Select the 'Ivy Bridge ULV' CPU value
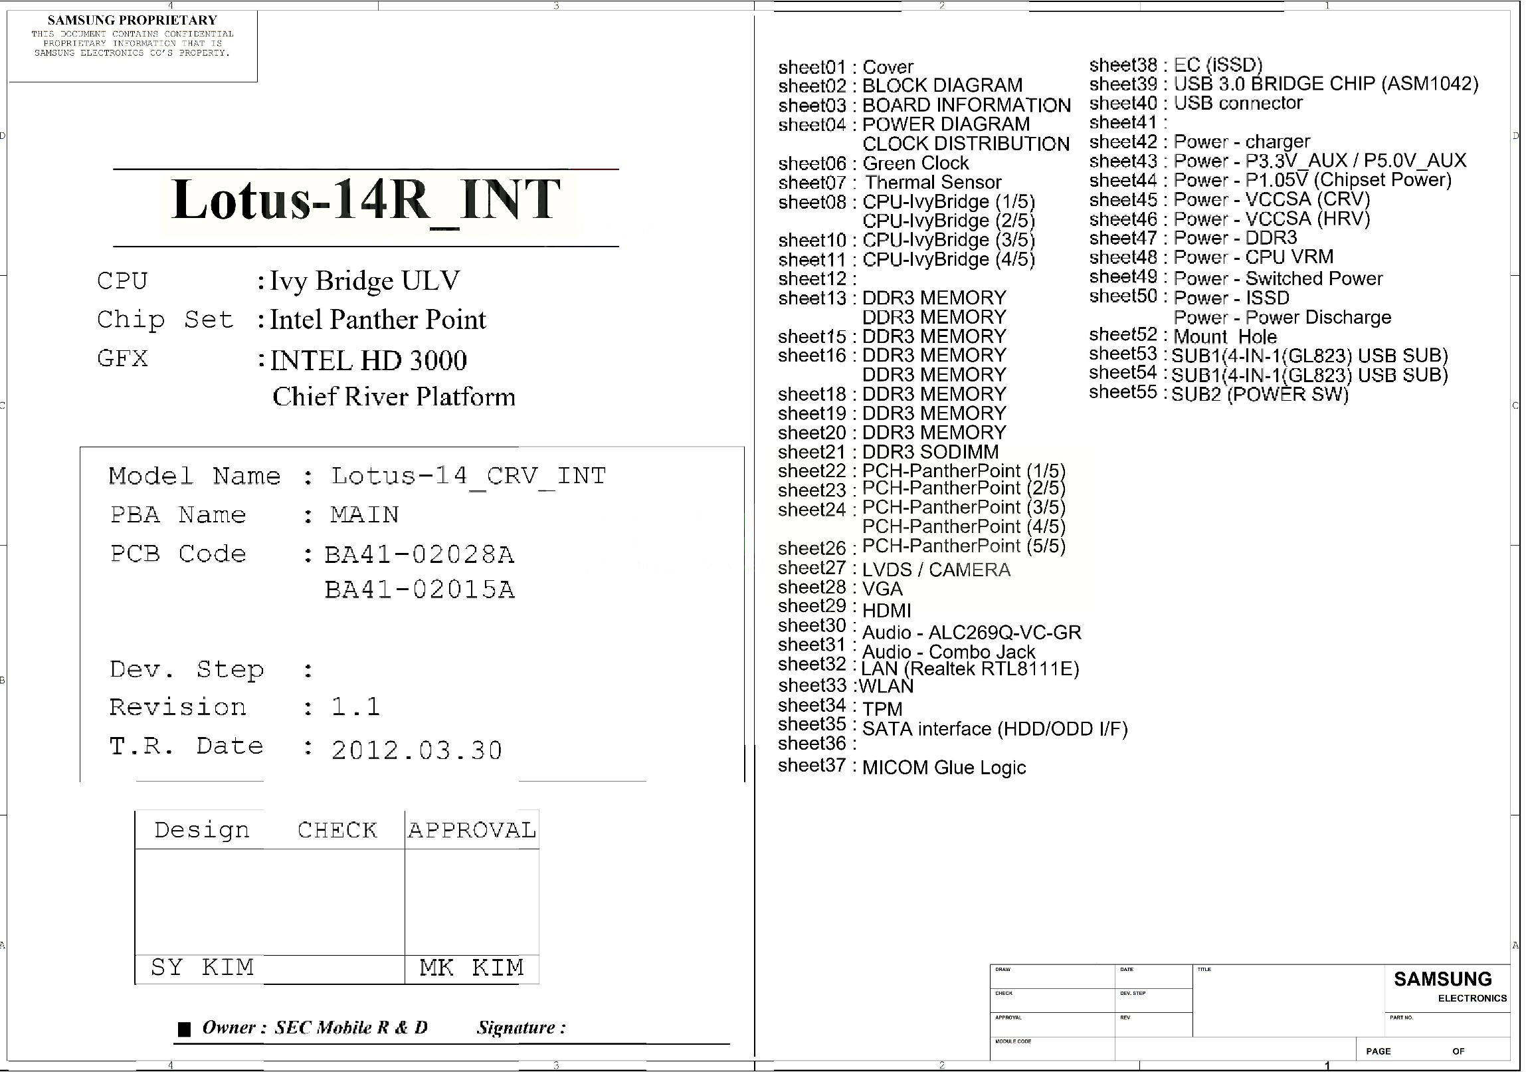The image size is (1526, 1072). (365, 281)
